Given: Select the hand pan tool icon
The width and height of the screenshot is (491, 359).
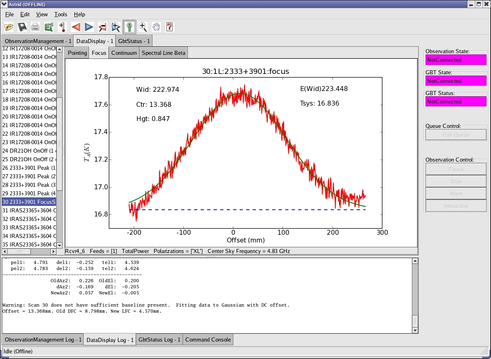Looking at the screenshot, I should [156, 27].
